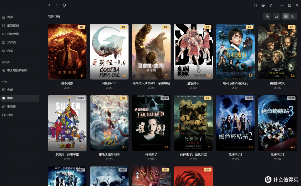Open the 灌篮高手 Slam Dunk poster

click(x=193, y=52)
